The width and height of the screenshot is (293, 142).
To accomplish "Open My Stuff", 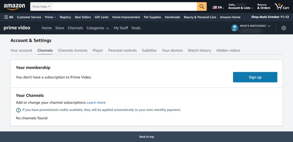I will 121,28.
